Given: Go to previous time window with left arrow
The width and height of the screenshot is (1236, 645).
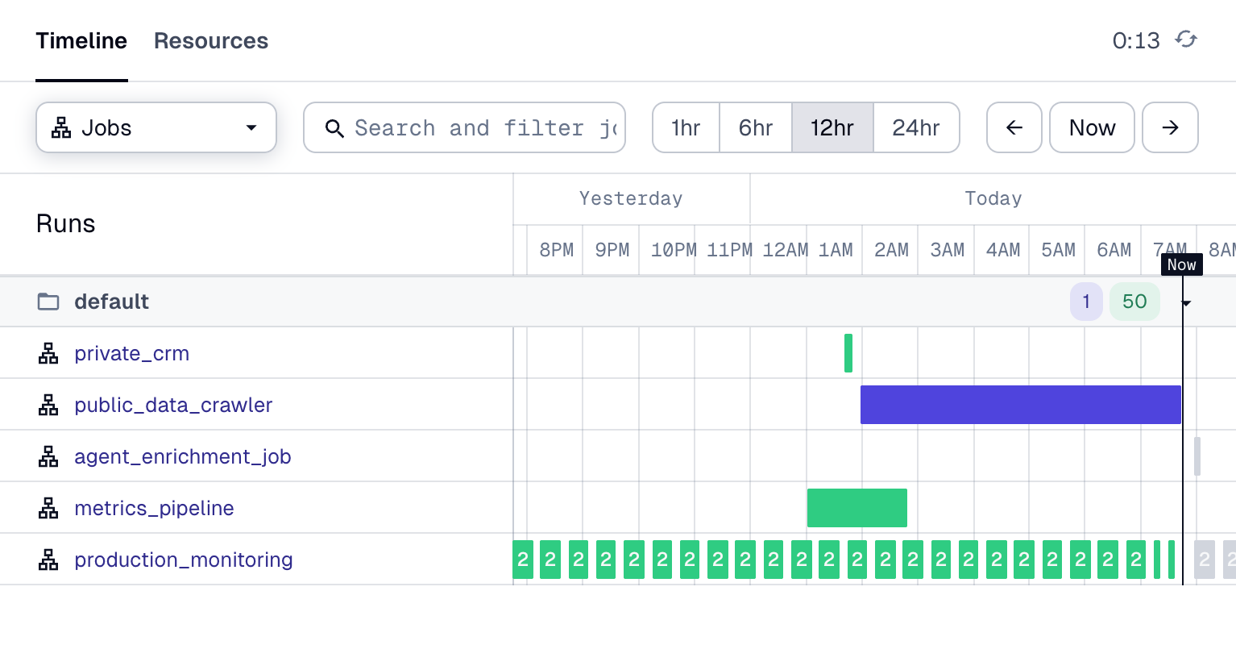Looking at the screenshot, I should [x=1014, y=127].
